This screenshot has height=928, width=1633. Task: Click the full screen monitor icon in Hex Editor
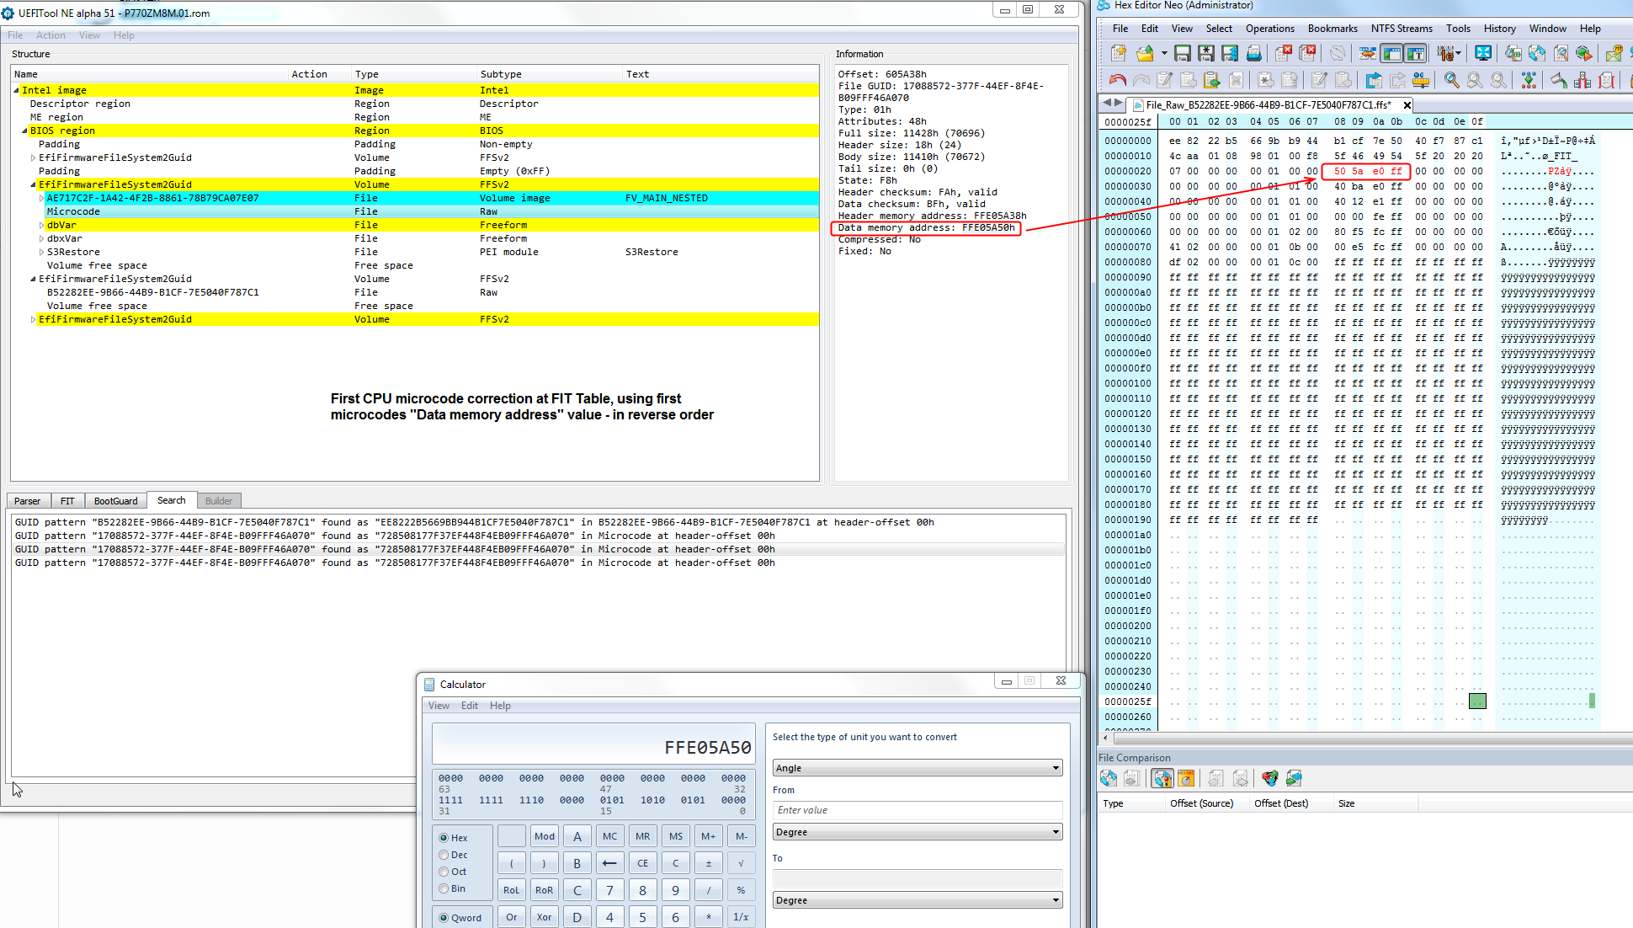[x=1483, y=53]
